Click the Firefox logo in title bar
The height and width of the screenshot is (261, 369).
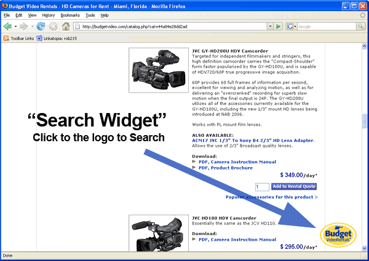click(4, 6)
